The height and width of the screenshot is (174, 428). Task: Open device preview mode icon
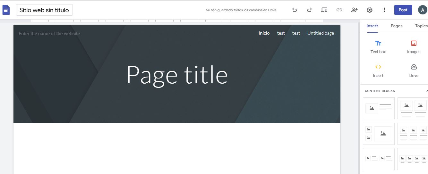pos(324,10)
